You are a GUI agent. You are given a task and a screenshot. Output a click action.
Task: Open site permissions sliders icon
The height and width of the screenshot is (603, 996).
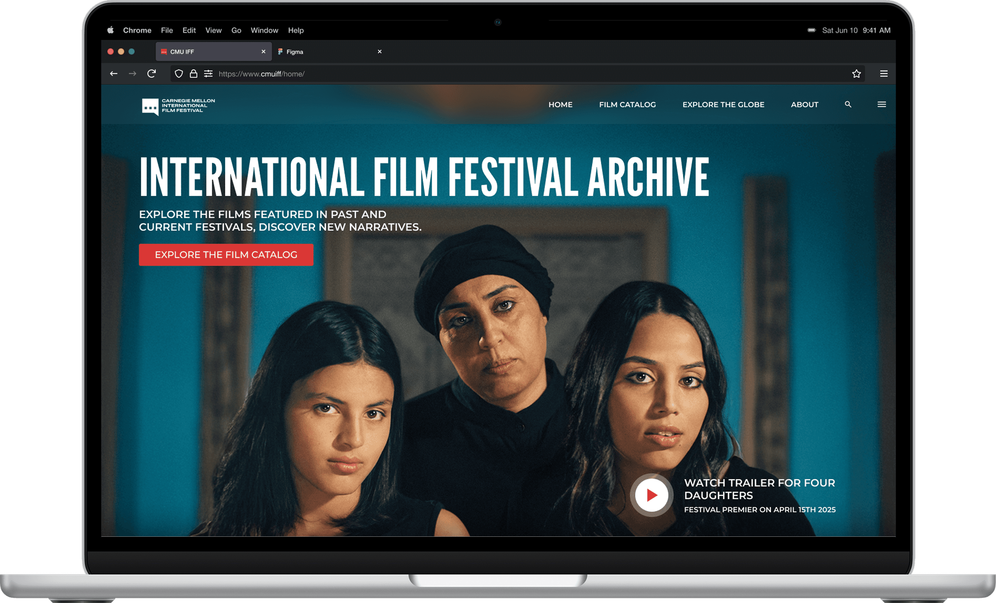coord(208,74)
